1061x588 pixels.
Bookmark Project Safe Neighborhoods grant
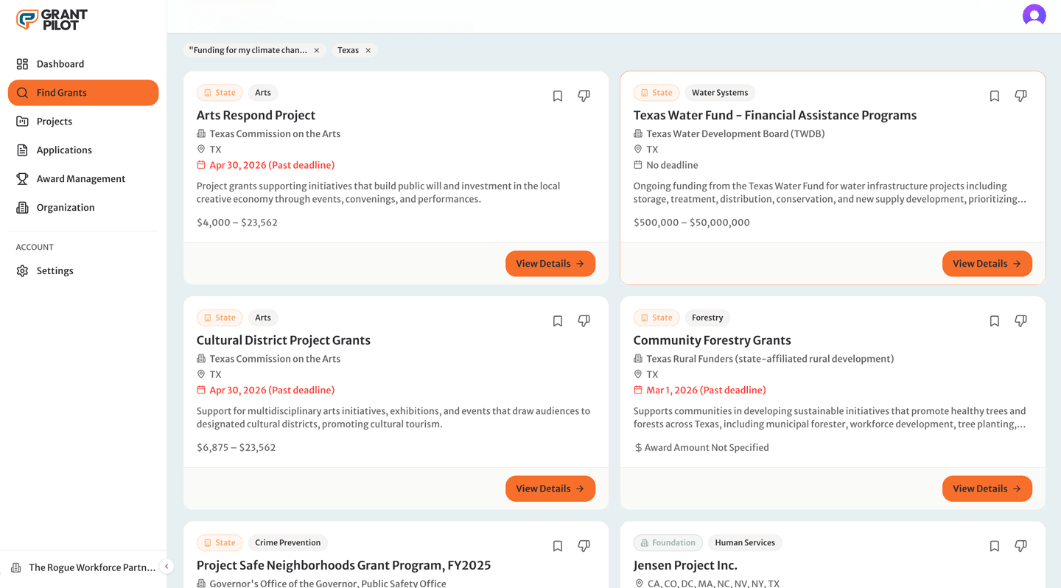click(558, 546)
